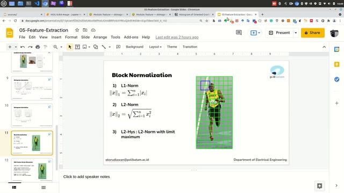Viewport: 344px width, 193px height.
Task: Undo the last action
Action: pos(23,47)
